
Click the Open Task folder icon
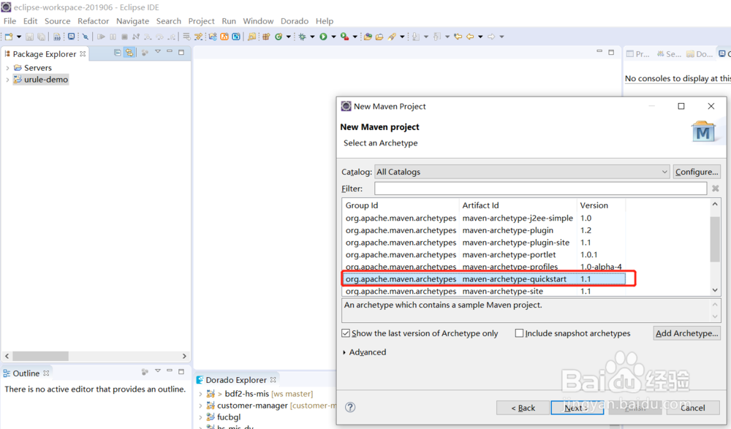[379, 37]
